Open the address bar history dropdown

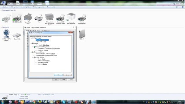coord(171,4)
